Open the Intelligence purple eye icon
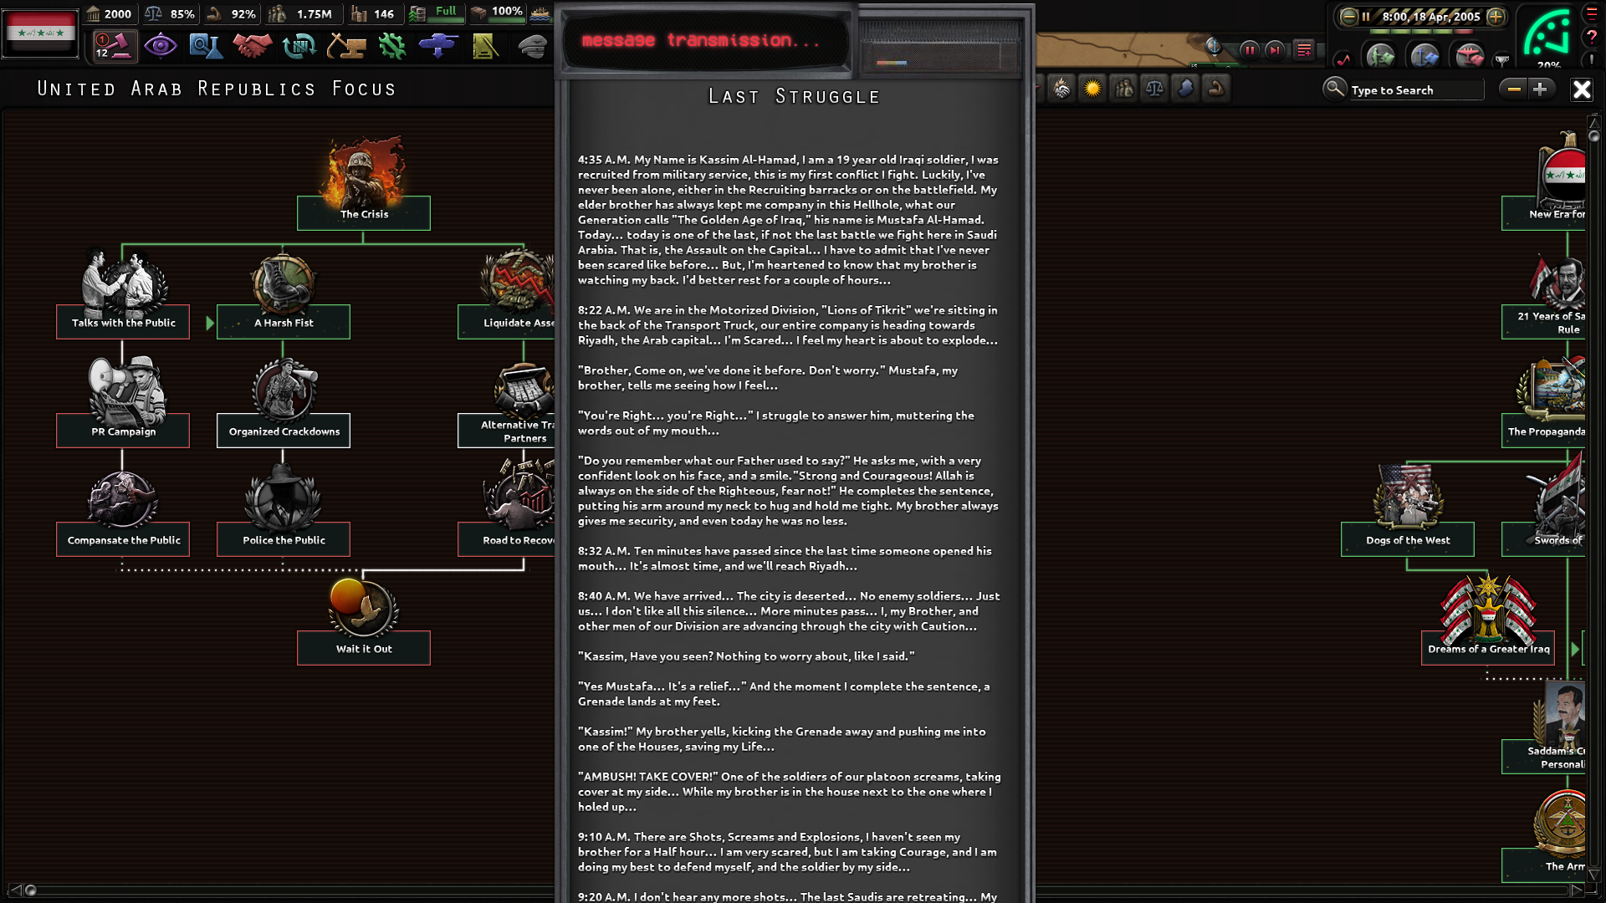 [x=160, y=45]
